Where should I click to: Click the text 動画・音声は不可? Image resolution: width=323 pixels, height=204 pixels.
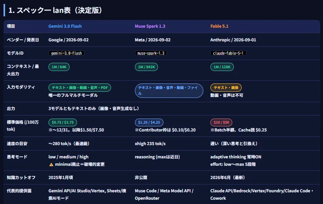click(x=226, y=95)
